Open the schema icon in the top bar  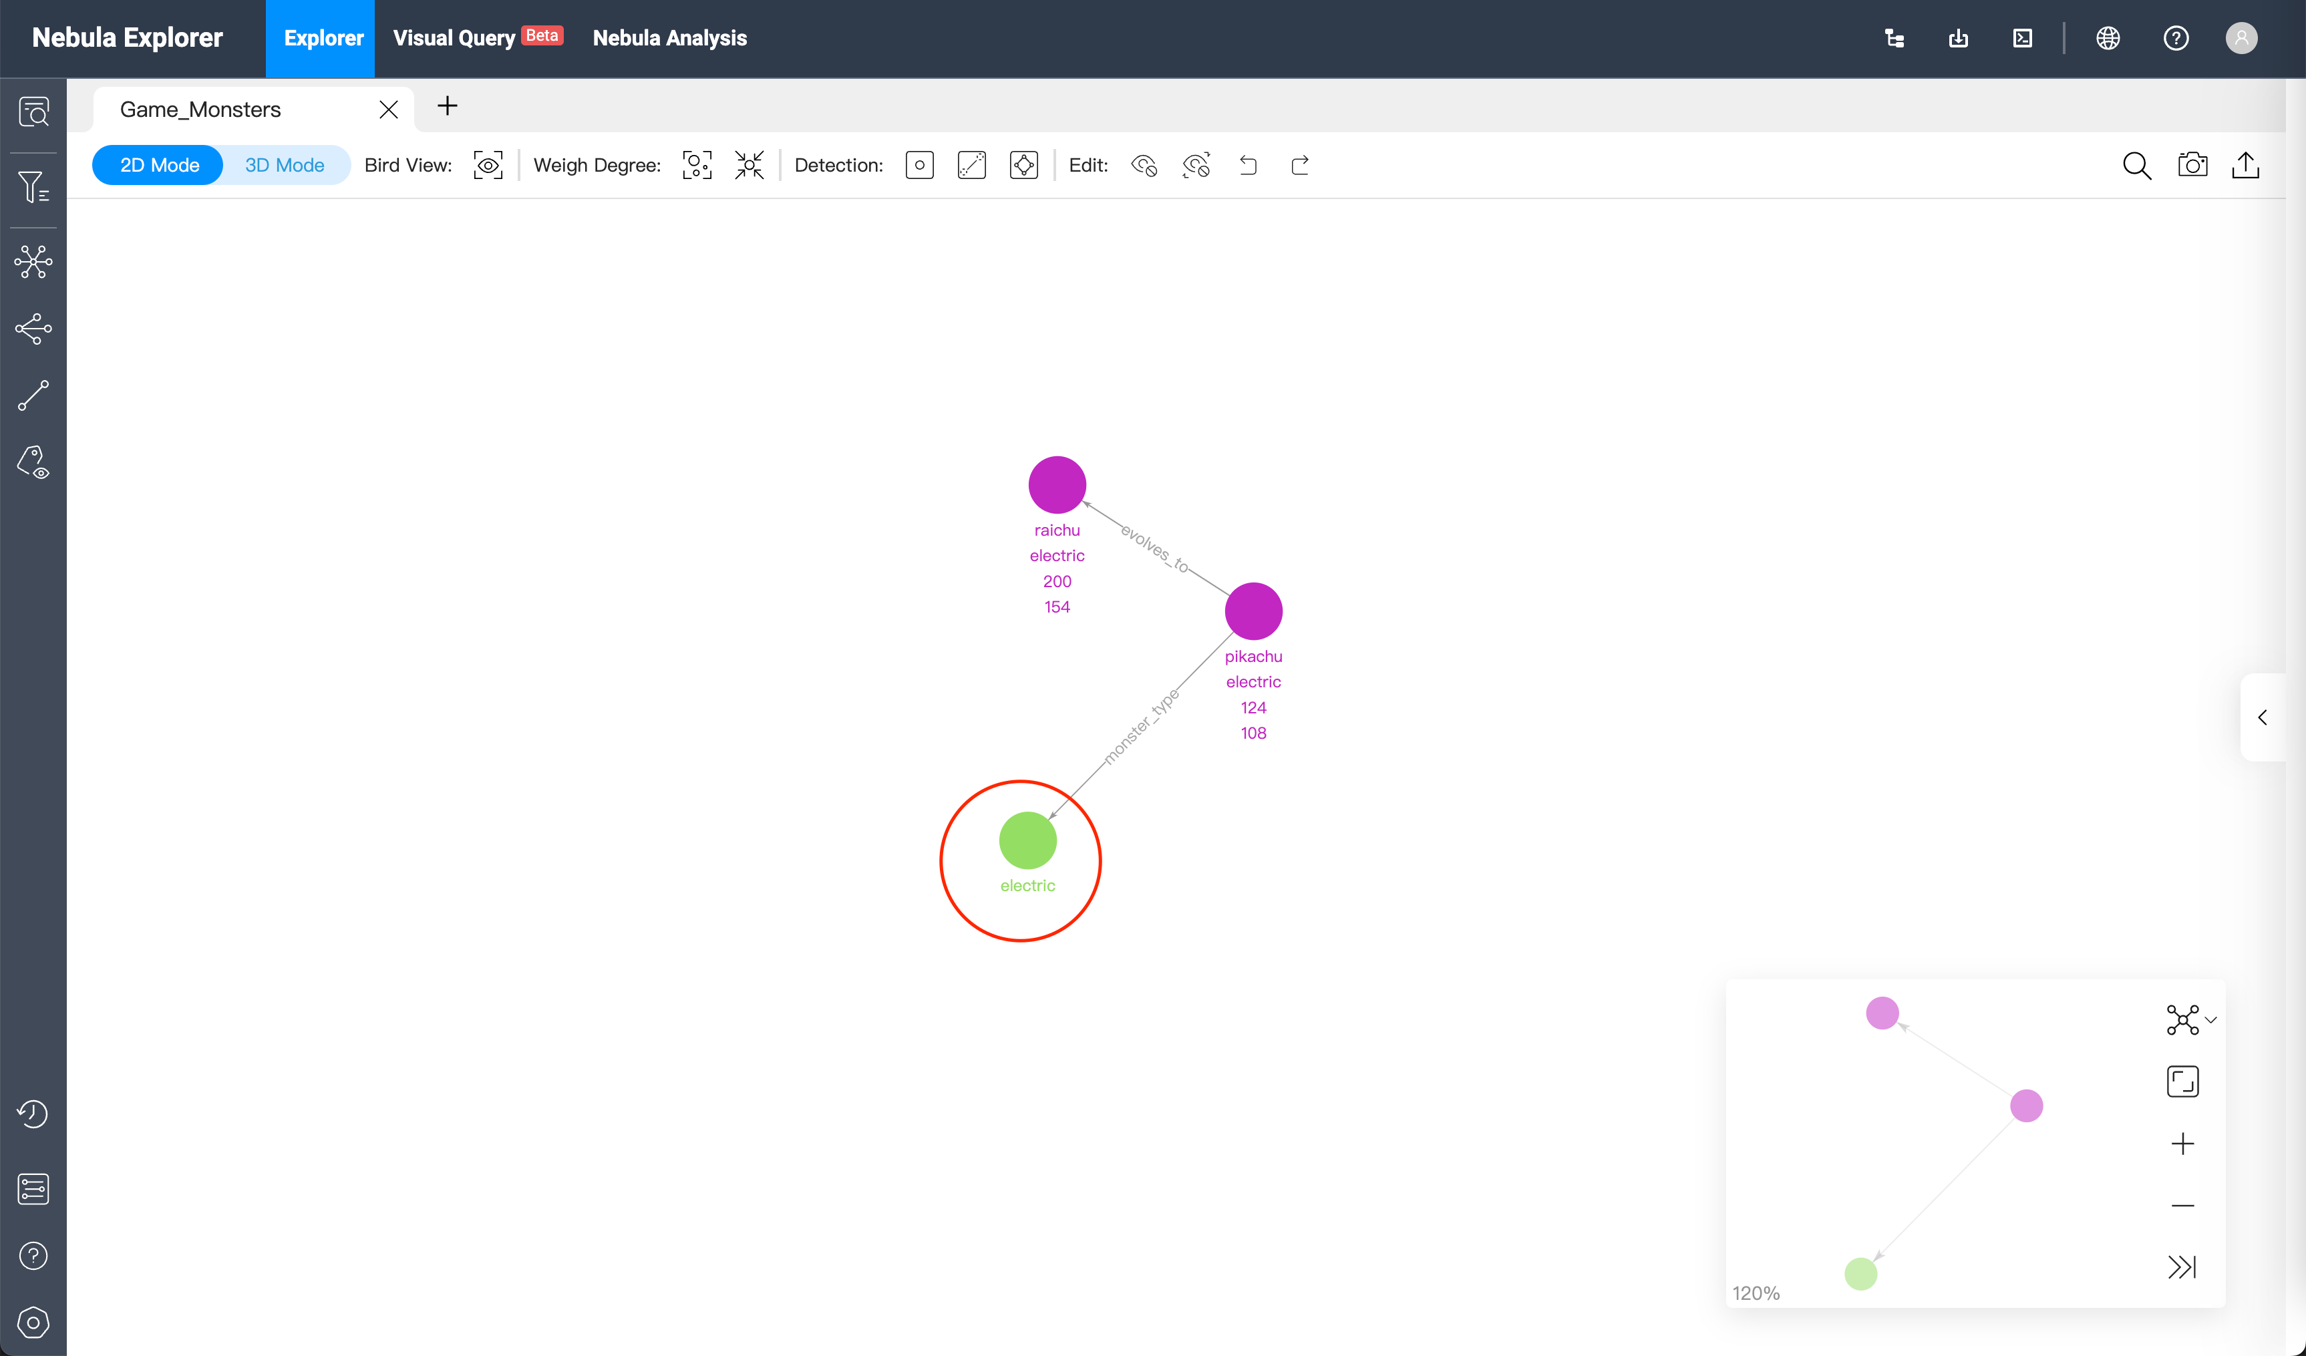tap(1895, 37)
